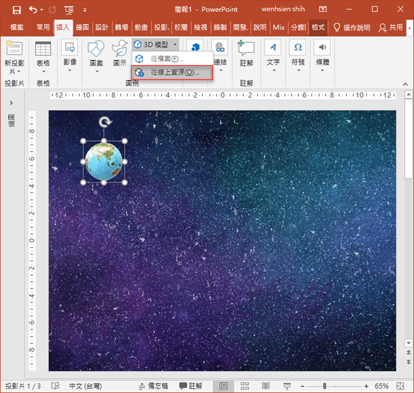Screen dimensions: 414x393
Task: Click the 共用 share button
Action: 391,27
